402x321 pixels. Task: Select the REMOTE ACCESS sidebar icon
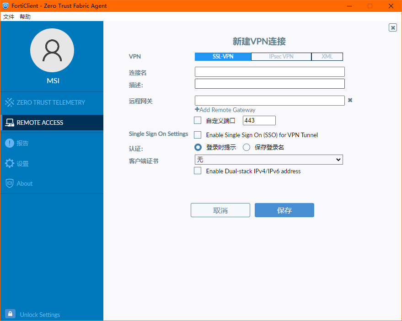click(x=9, y=123)
